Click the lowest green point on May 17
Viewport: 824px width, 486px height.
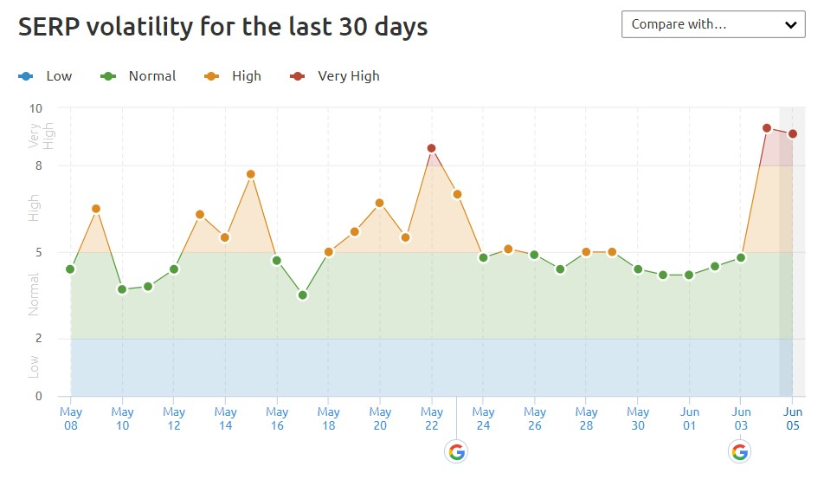pos(303,295)
